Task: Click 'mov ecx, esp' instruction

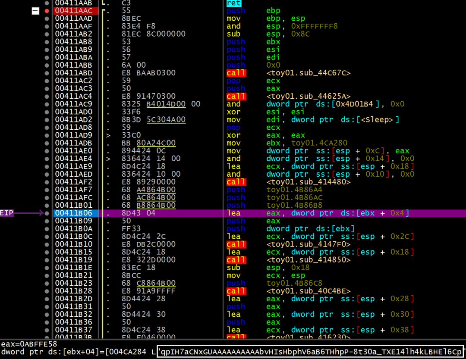Action: pos(265,275)
